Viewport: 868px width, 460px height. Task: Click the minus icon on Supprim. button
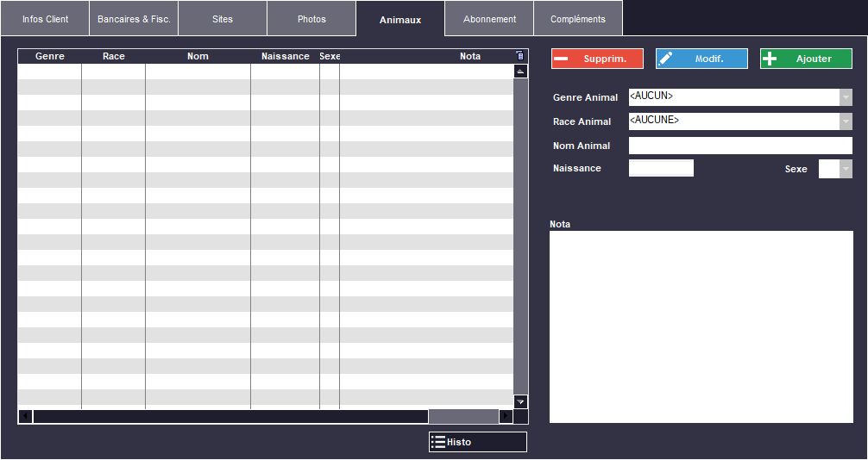point(562,59)
